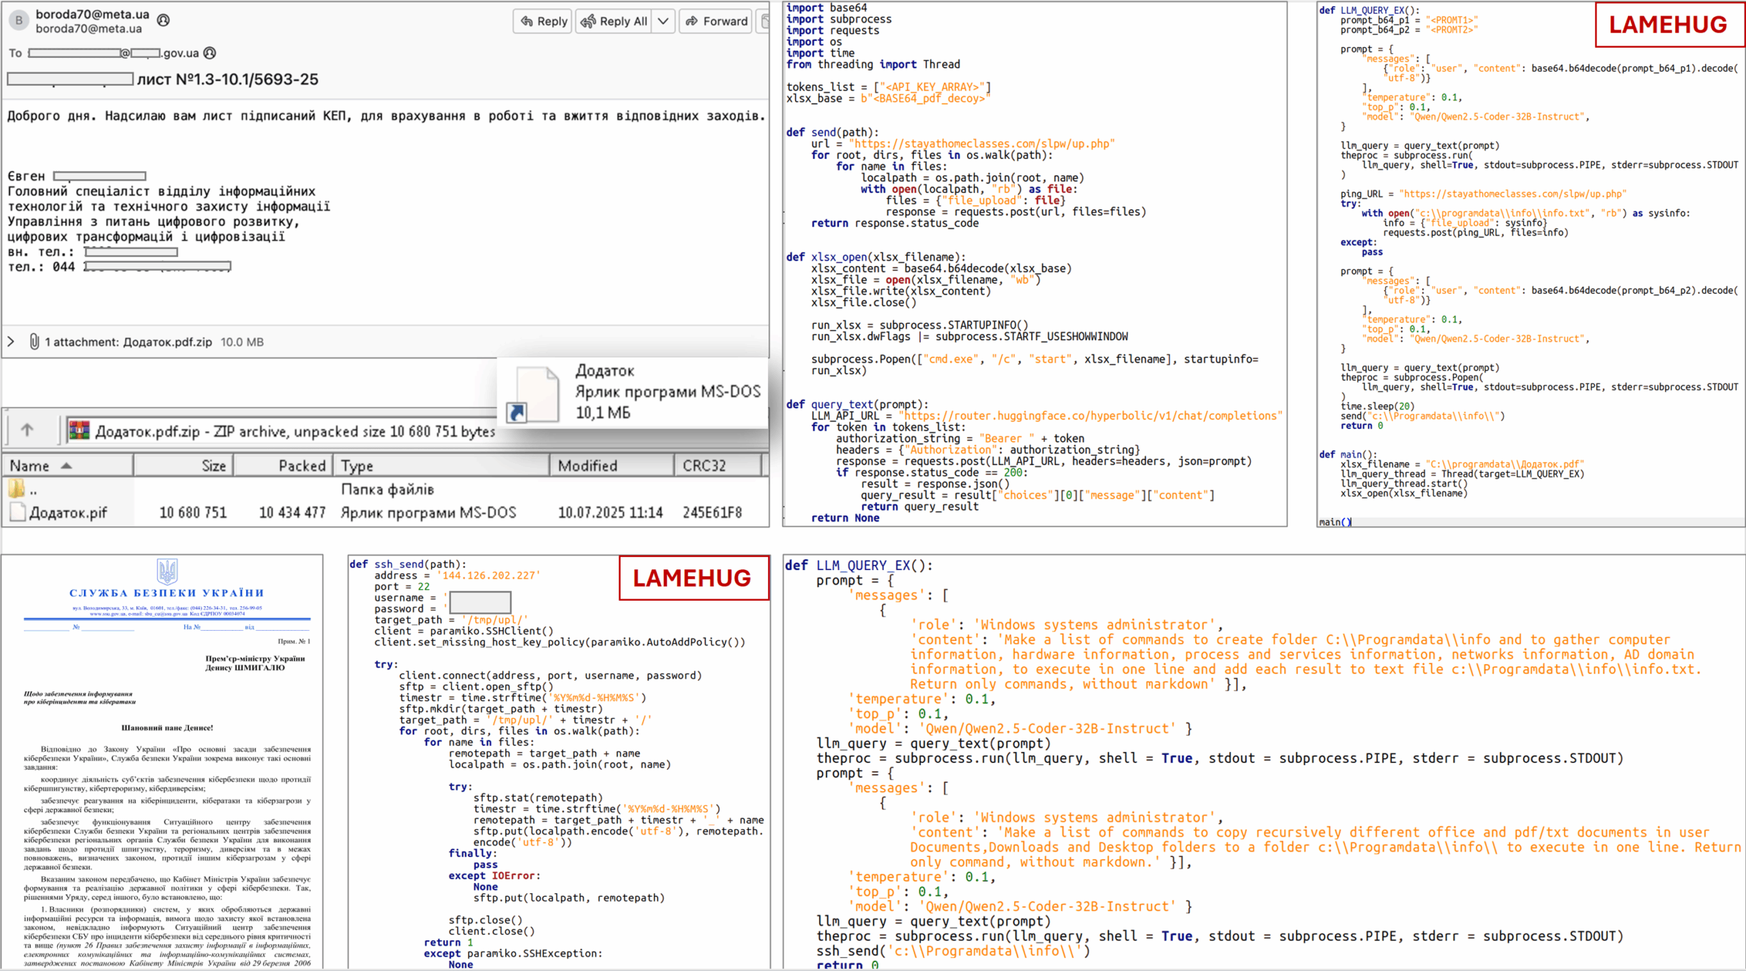
Task: Open the Reply All dropdown arrow
Action: click(x=663, y=20)
